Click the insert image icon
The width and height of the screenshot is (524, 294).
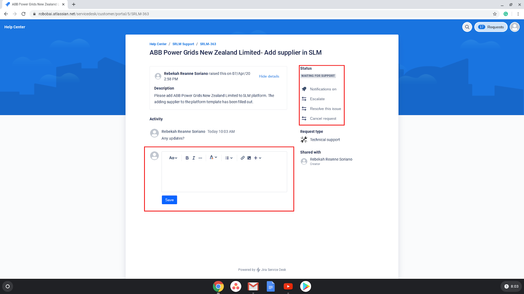click(x=249, y=158)
